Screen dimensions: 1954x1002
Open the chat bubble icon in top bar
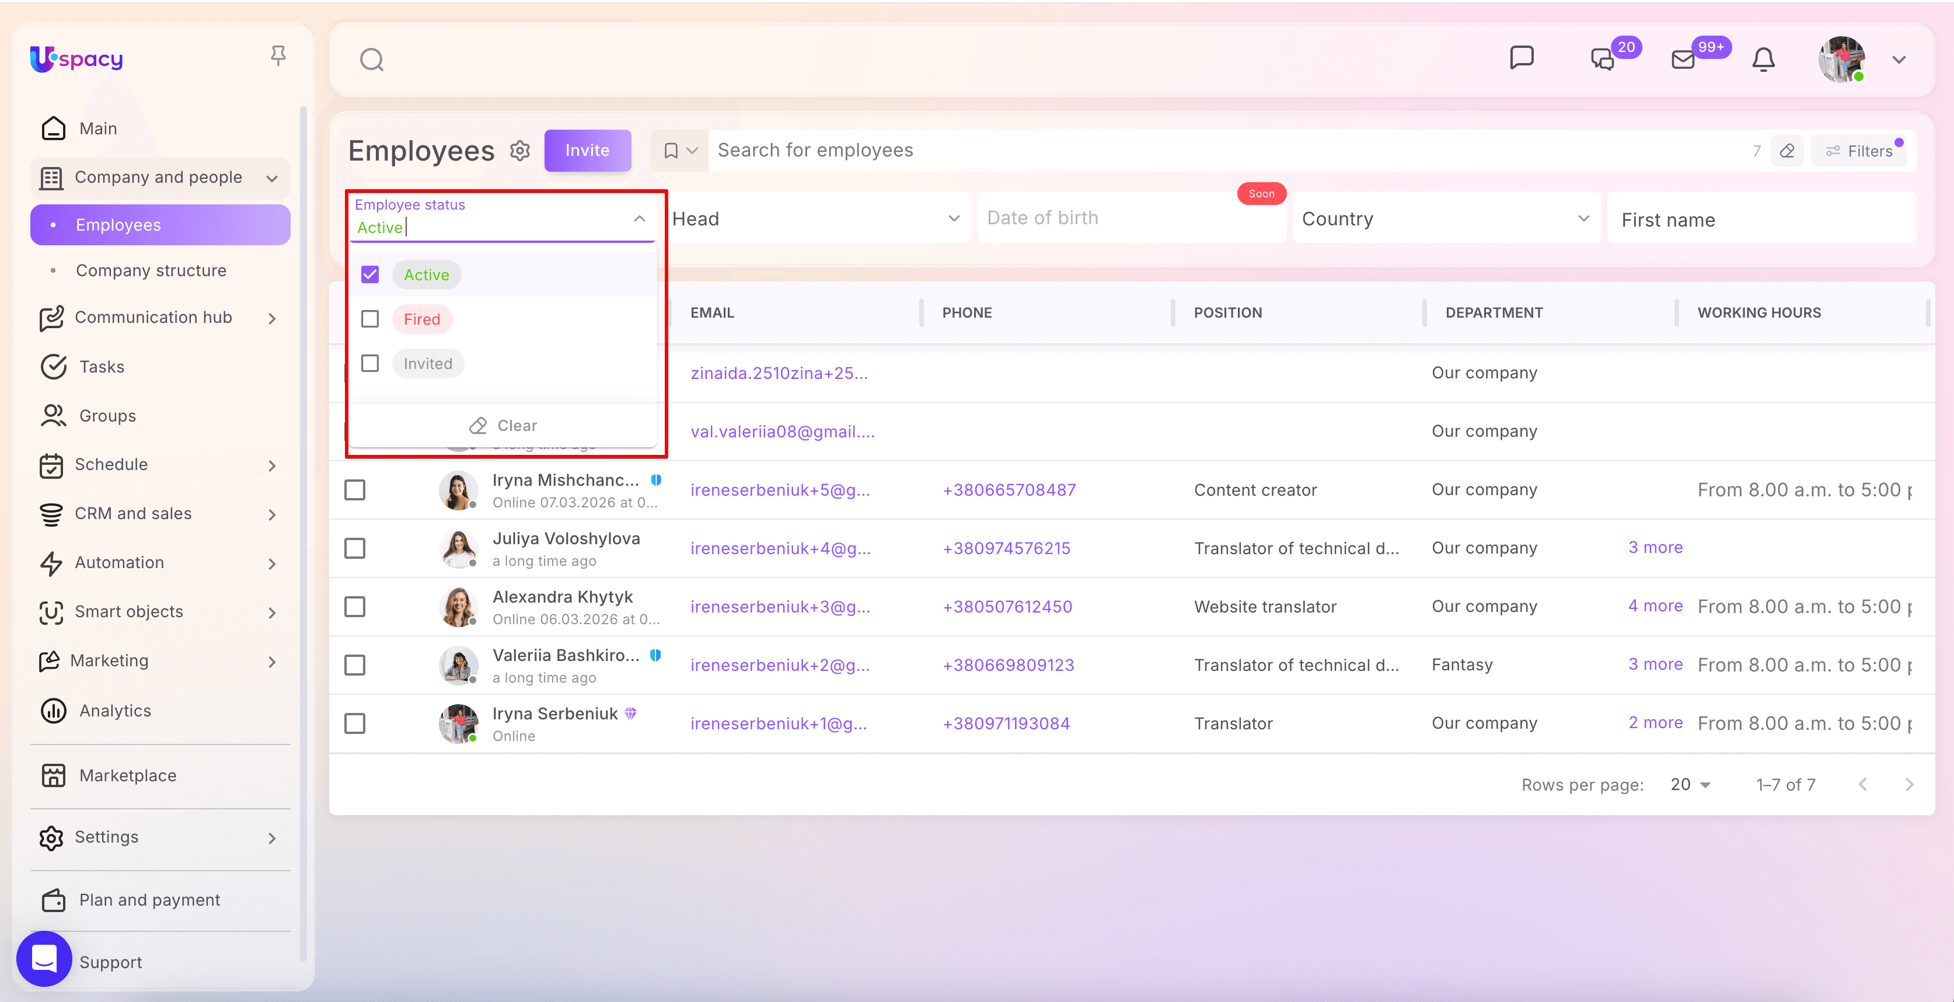coord(1522,58)
